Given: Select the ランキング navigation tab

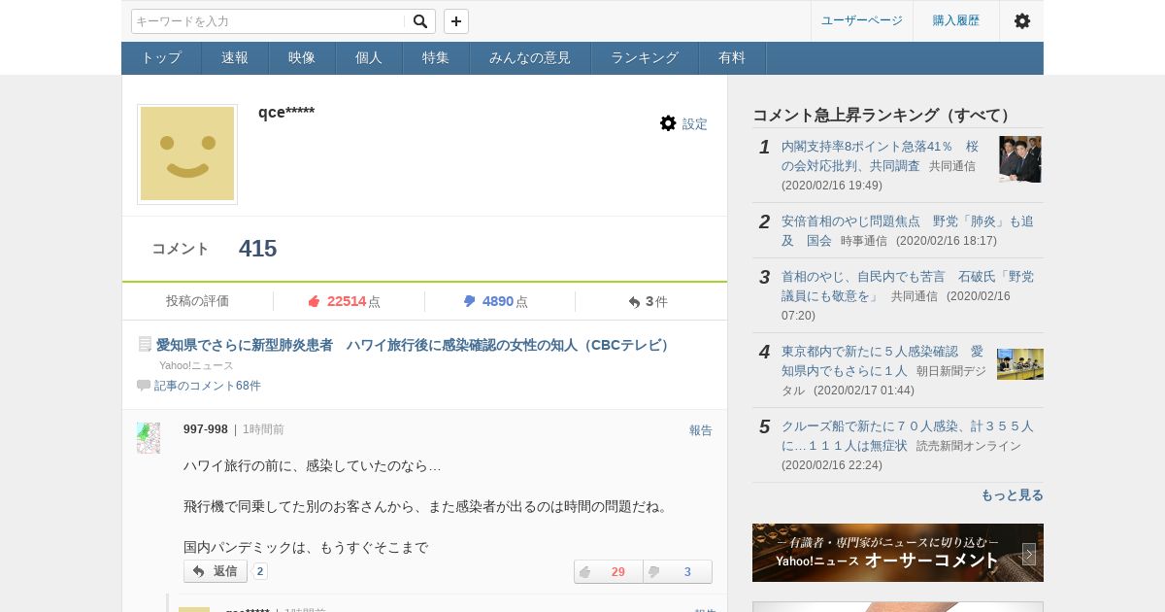Looking at the screenshot, I should click(x=645, y=57).
